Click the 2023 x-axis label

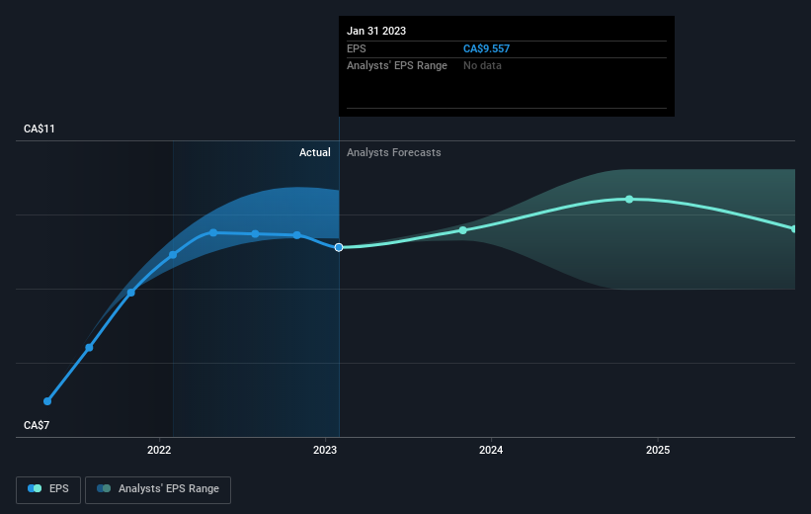[x=325, y=450]
